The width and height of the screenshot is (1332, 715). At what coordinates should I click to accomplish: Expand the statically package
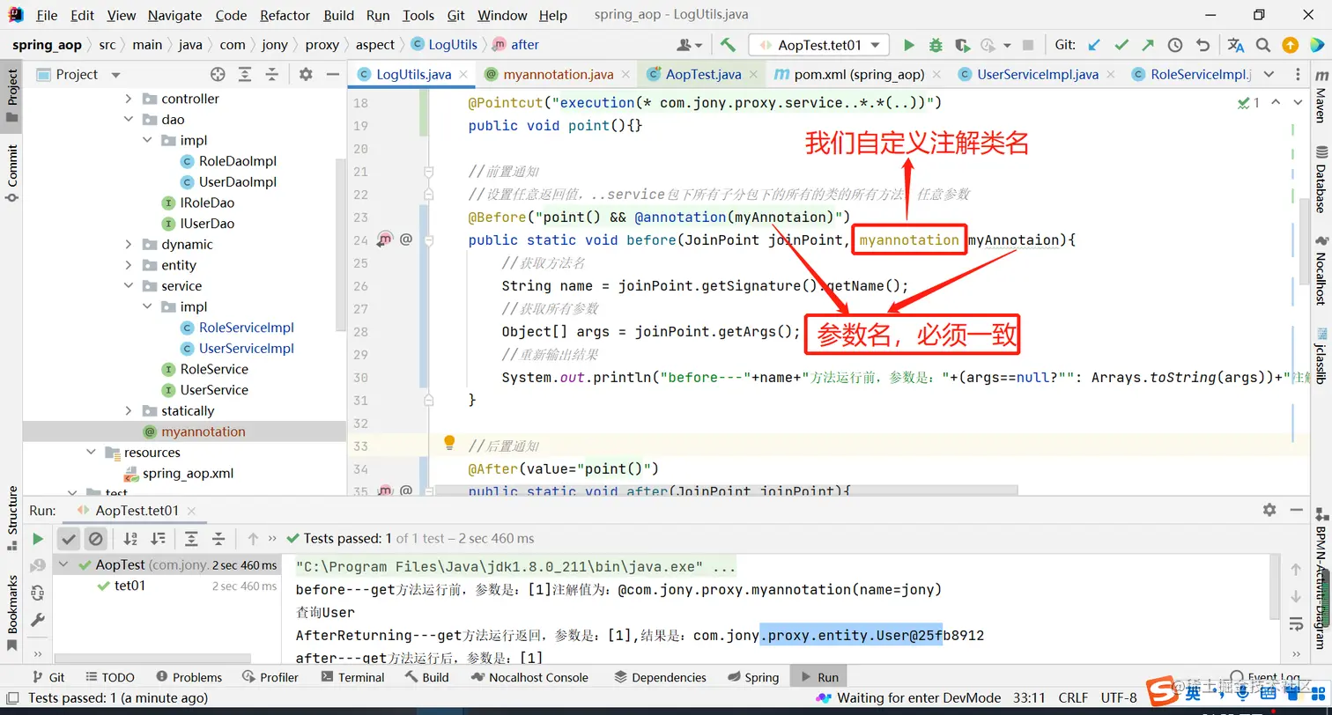(129, 411)
